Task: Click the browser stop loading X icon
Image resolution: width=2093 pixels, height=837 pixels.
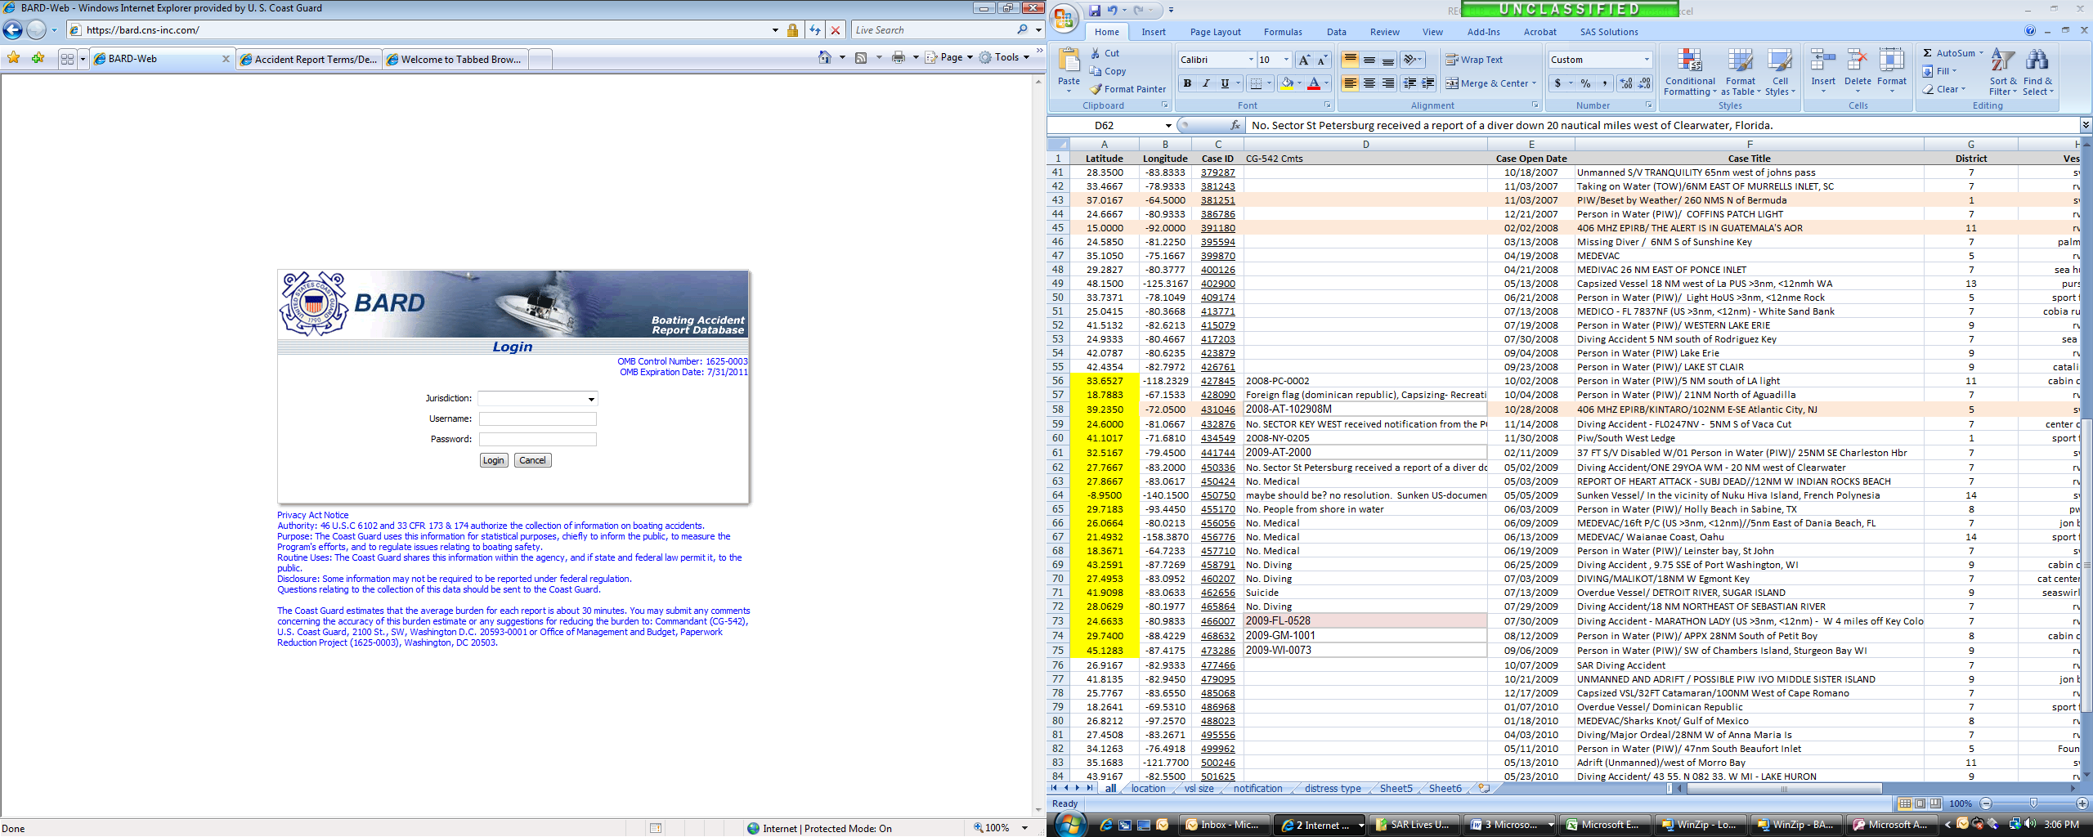Action: [x=835, y=30]
